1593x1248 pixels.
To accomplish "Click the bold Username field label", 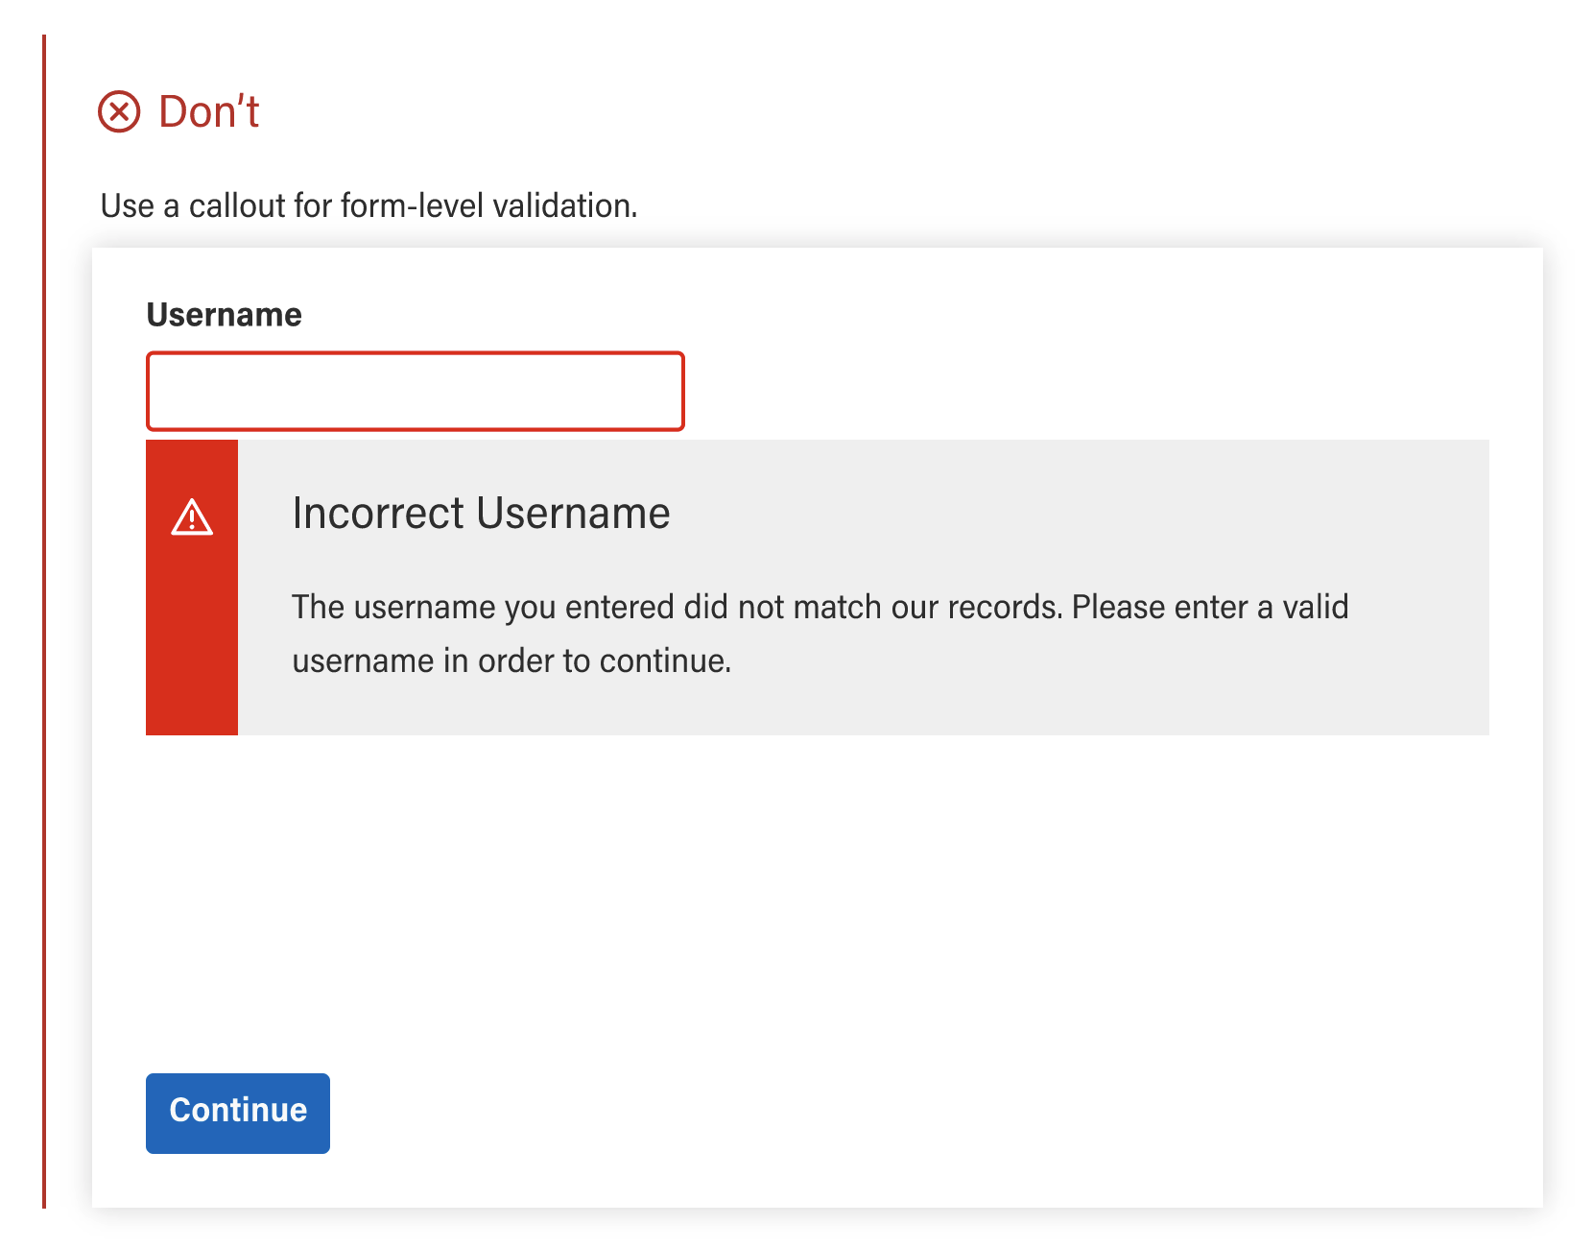I will tap(224, 315).
